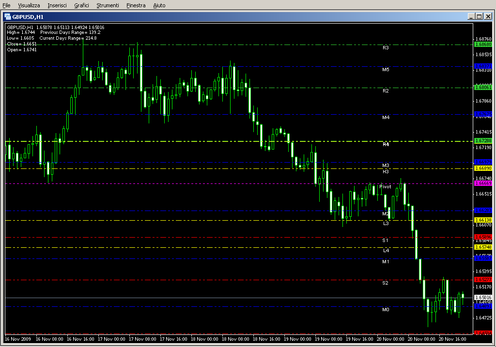Select the H3 level label
496x347 pixels.
[386, 172]
